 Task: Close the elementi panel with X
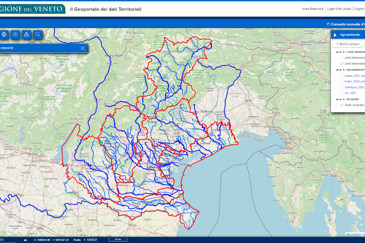[82, 48]
